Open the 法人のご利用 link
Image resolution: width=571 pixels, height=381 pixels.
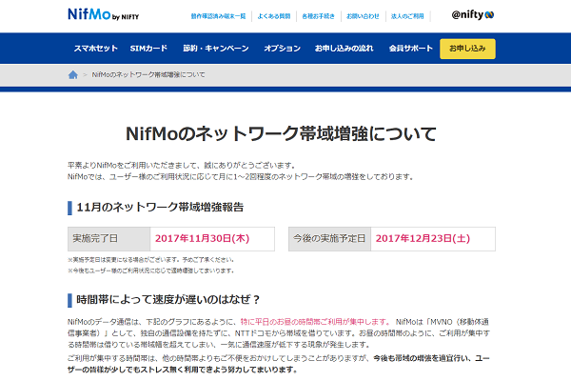click(x=407, y=16)
